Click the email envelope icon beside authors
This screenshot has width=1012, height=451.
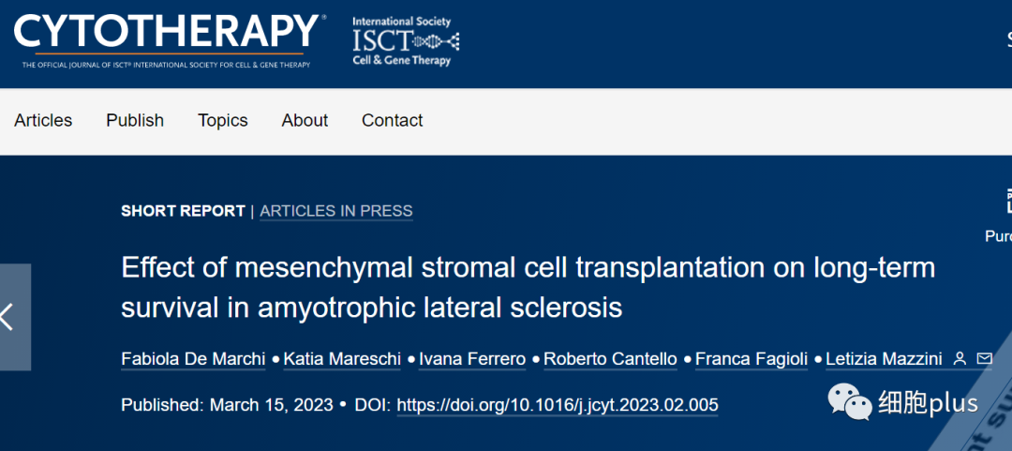(x=984, y=358)
